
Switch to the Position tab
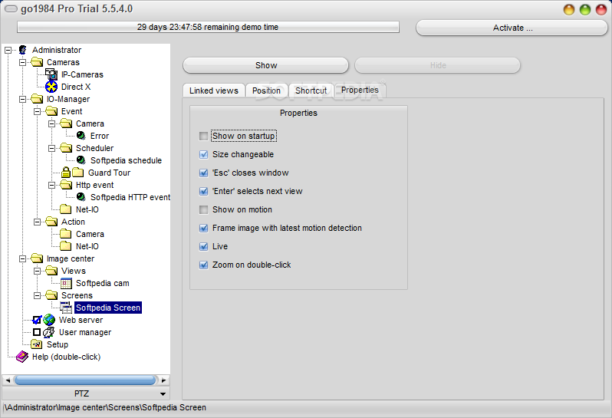tap(267, 91)
